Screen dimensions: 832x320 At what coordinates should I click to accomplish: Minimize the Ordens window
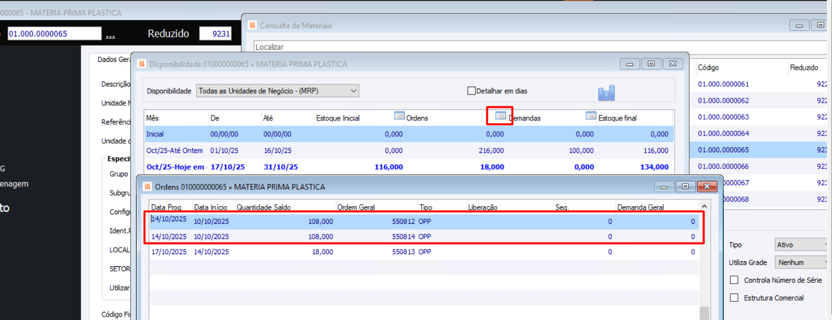pos(663,186)
